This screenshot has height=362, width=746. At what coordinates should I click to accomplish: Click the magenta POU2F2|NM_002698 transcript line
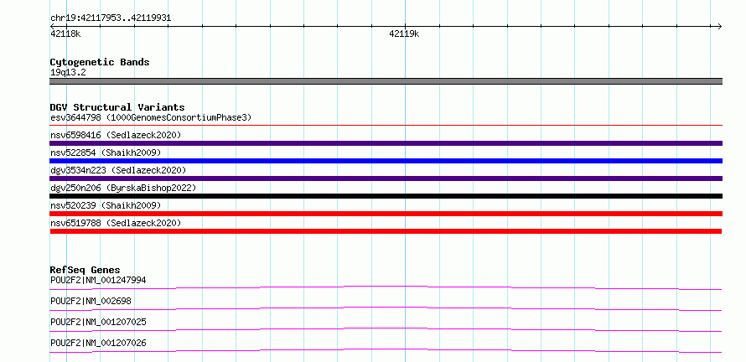coord(386,308)
